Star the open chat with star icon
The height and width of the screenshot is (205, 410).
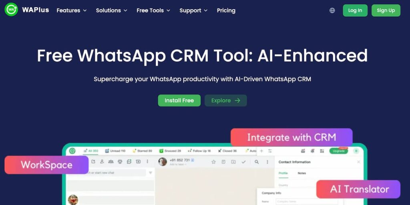point(213,162)
